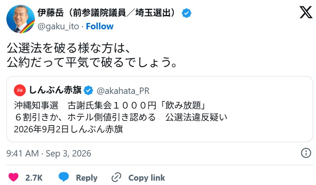Open the @gaku_ito handle

[58, 27]
